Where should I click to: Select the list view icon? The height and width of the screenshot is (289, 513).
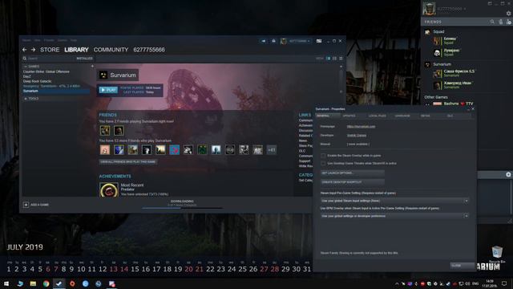click(334, 59)
